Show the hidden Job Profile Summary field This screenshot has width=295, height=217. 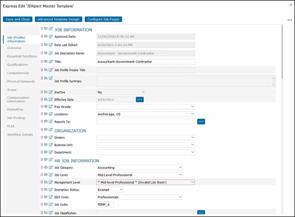(x=46, y=78)
